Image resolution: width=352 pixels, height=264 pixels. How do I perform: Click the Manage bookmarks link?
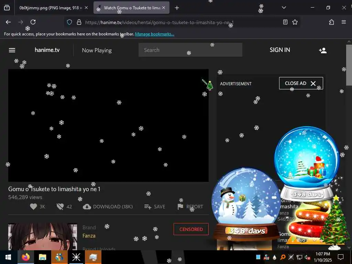[x=154, y=34]
